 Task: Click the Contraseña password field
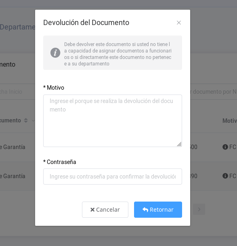pyautogui.click(x=113, y=177)
